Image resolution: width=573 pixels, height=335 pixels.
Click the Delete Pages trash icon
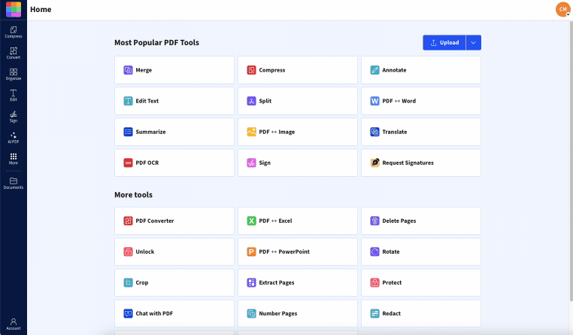point(374,221)
